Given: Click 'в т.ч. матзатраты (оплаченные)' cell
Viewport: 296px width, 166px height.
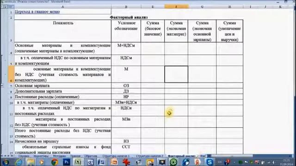Looking at the screenshot, I should point(63,102).
